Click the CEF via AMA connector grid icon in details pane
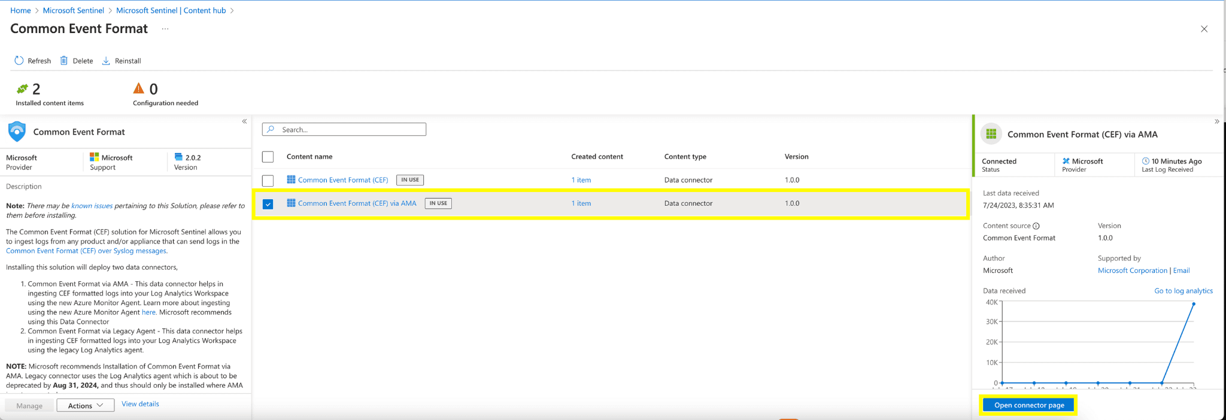 991,134
